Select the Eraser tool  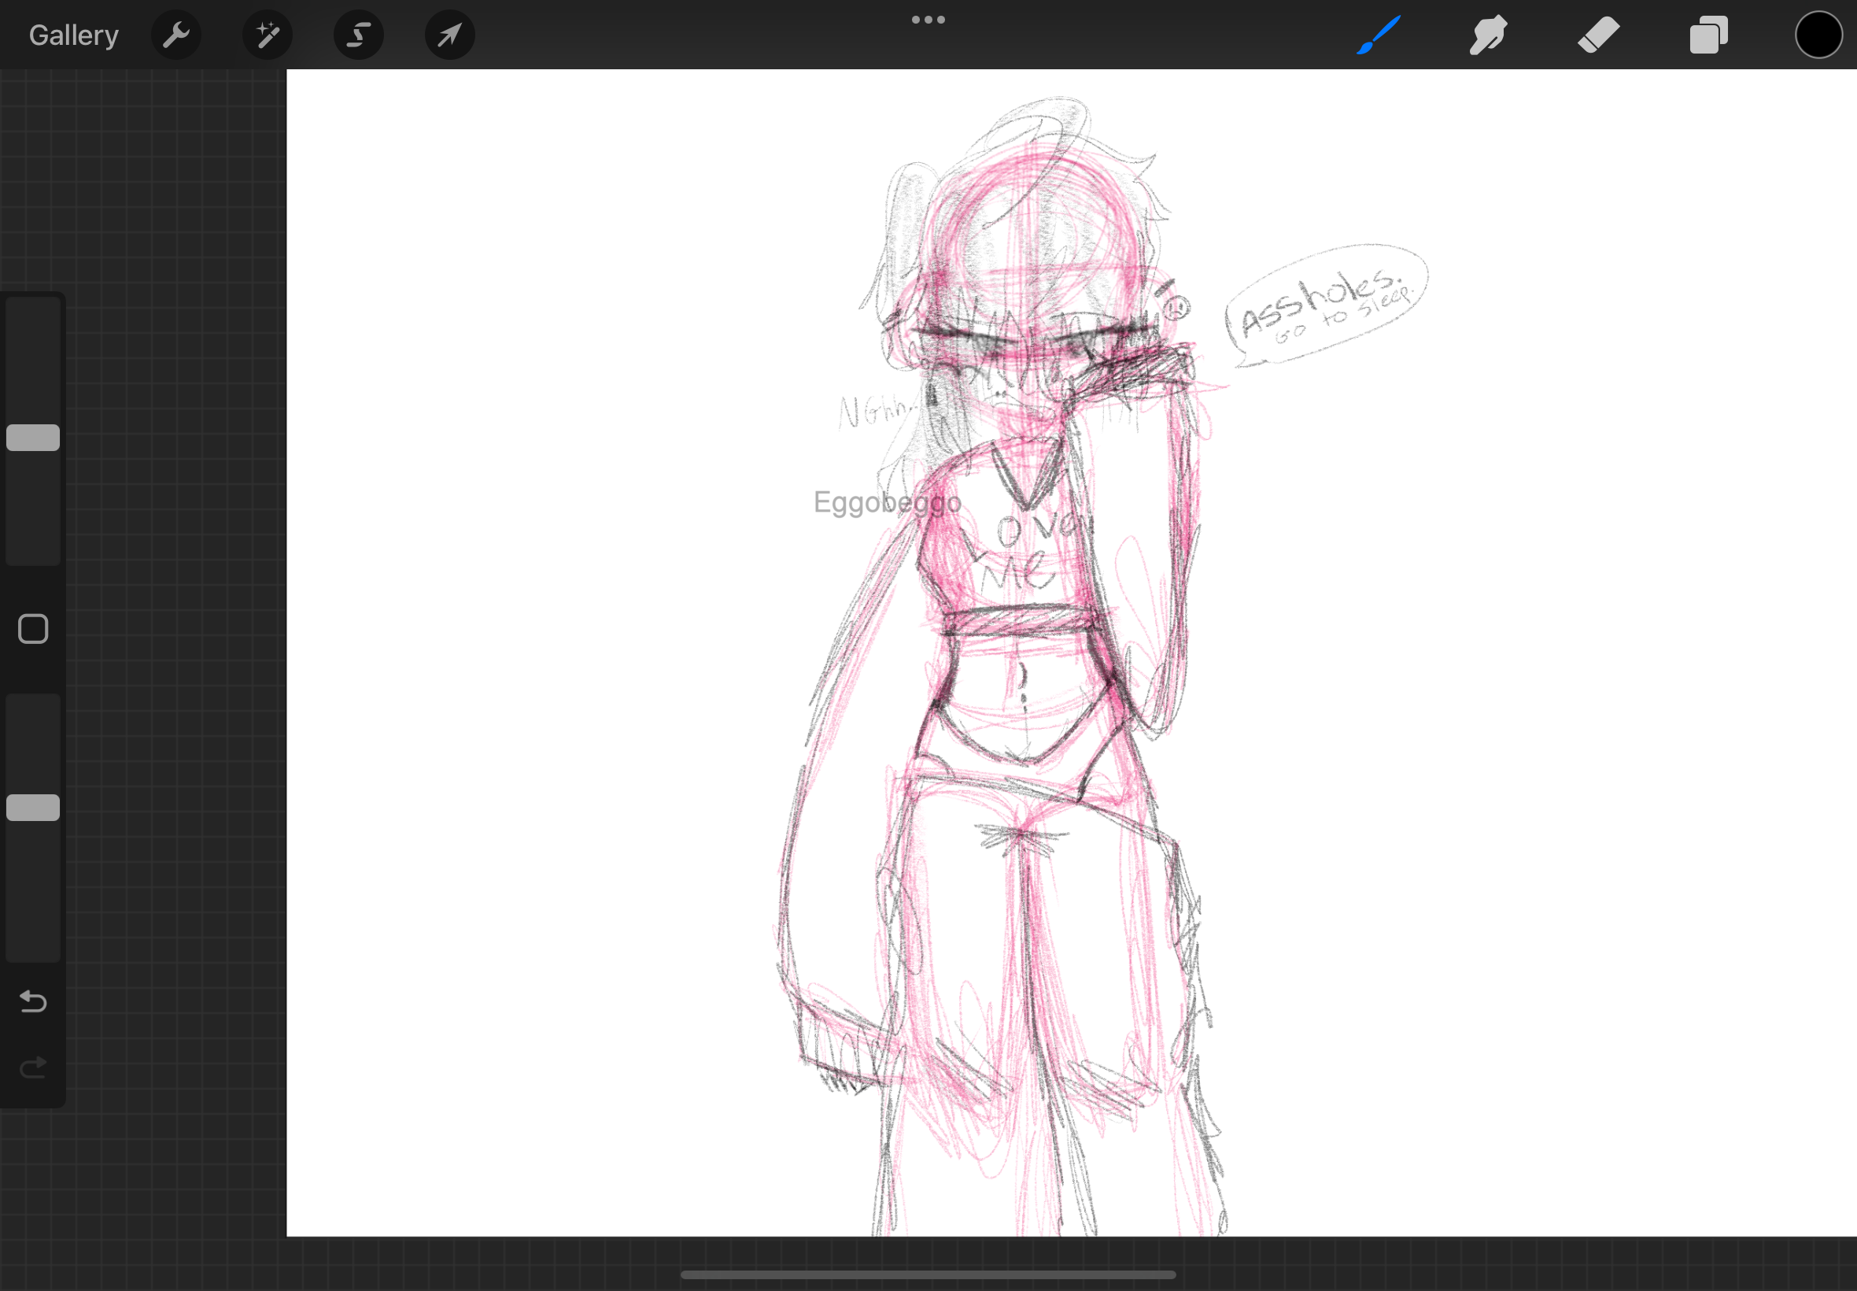pyautogui.click(x=1598, y=35)
